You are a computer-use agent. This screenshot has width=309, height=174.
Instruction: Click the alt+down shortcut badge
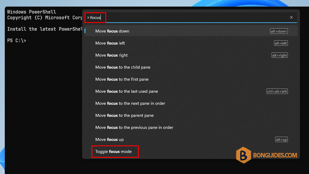coord(279,31)
